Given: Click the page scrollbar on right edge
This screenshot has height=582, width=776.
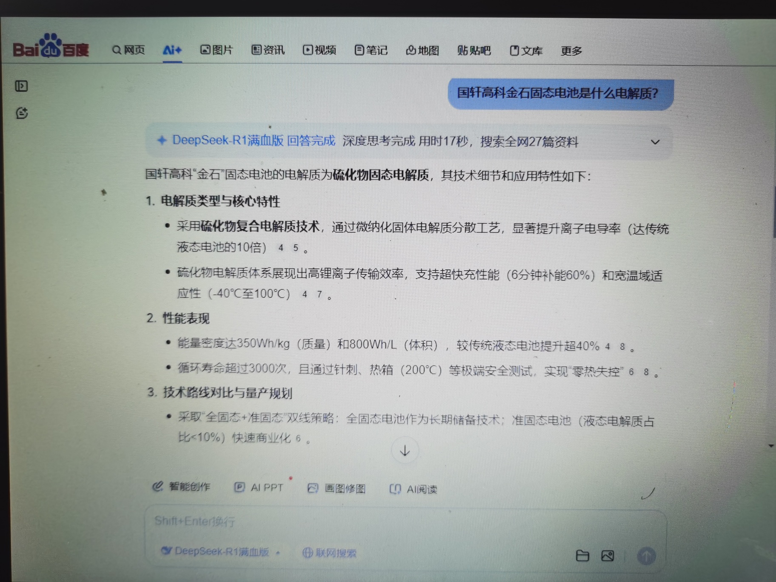Looking at the screenshot, I should [774, 212].
